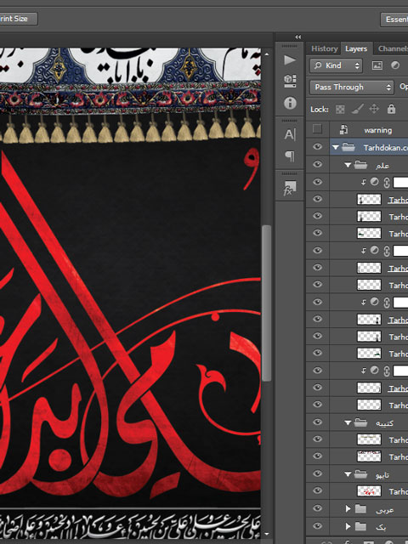Viewport: 408px width, 544px height.
Task: Open the Character panel icon
Action: pyautogui.click(x=290, y=134)
